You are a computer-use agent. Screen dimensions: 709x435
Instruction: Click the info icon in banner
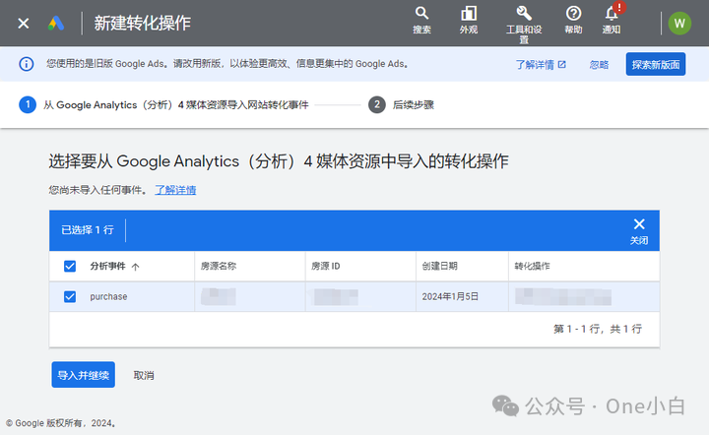[x=27, y=64]
